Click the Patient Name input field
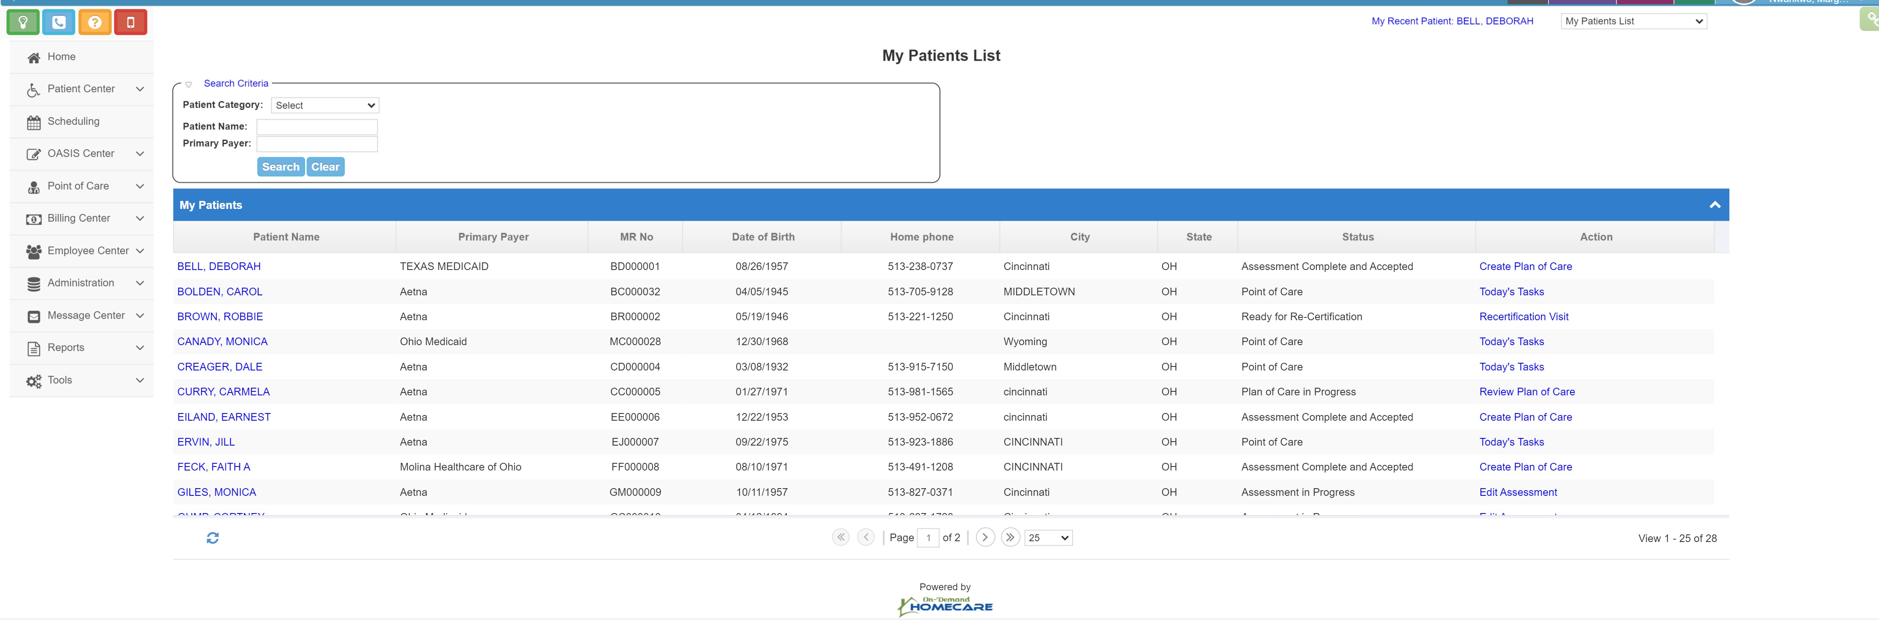 click(x=317, y=127)
